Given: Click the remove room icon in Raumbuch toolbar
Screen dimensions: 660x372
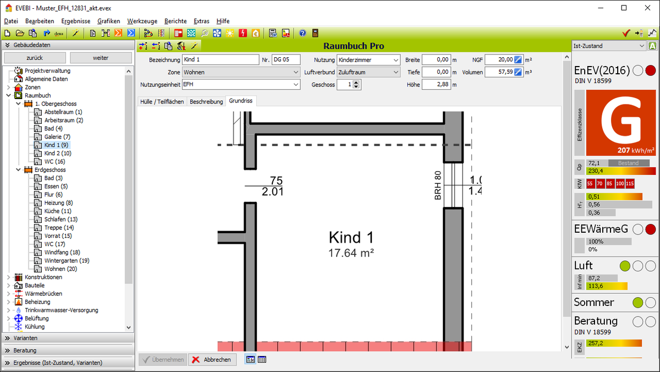Looking at the screenshot, I should pos(156,46).
